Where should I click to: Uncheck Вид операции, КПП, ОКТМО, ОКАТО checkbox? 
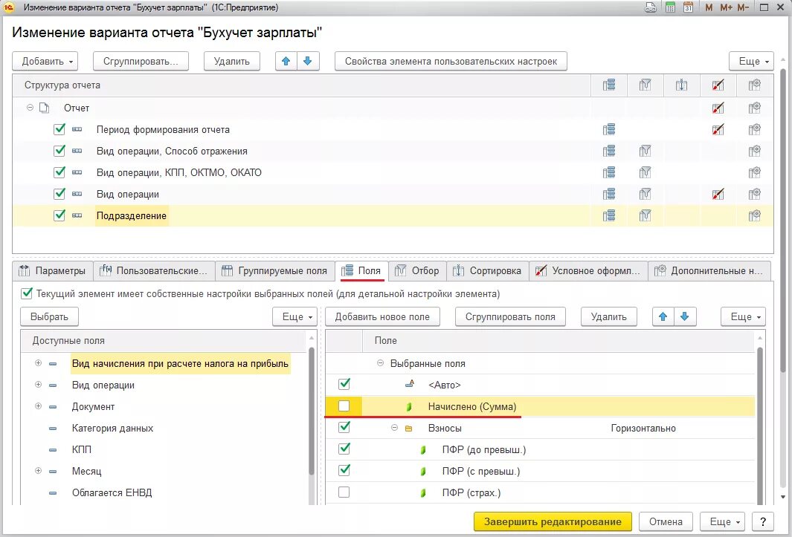pos(59,172)
